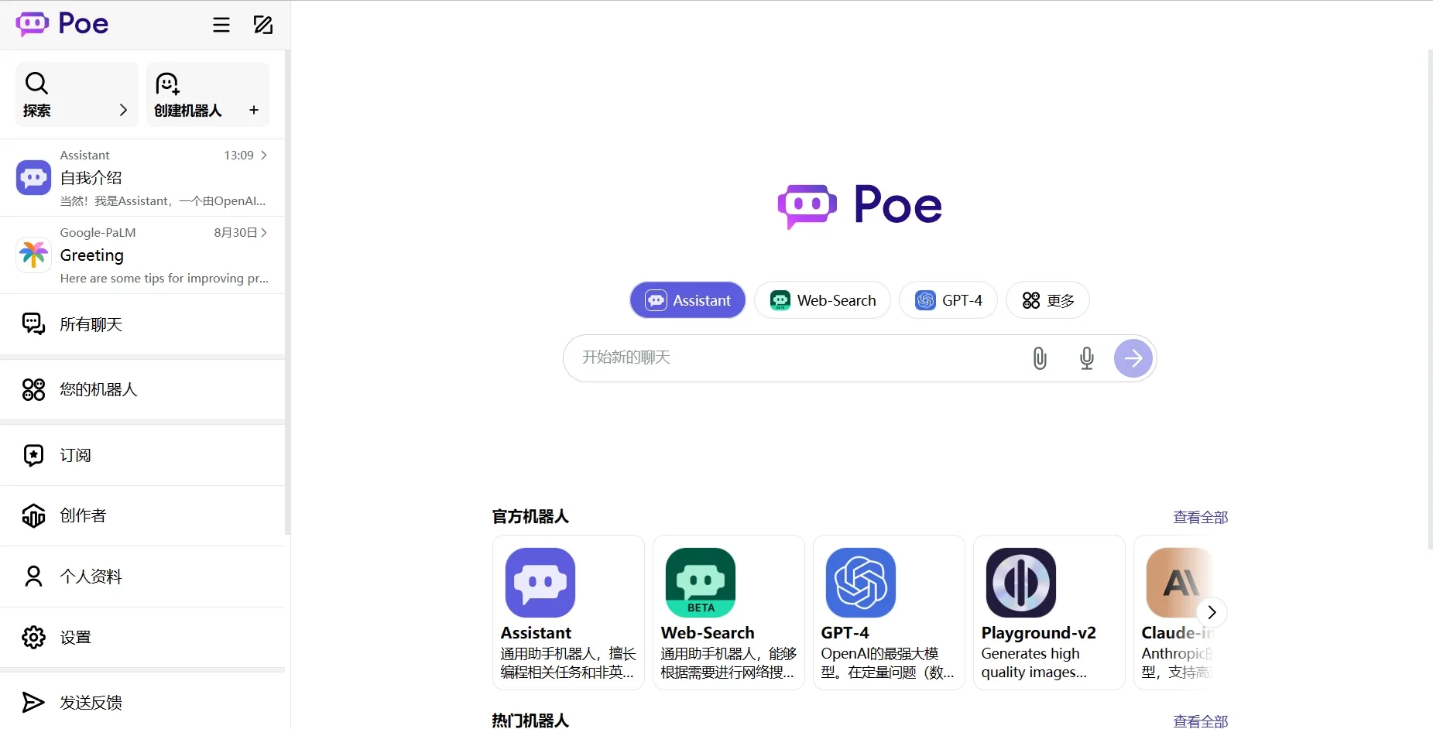Click the all-chats speech bubble icon

pyautogui.click(x=33, y=324)
